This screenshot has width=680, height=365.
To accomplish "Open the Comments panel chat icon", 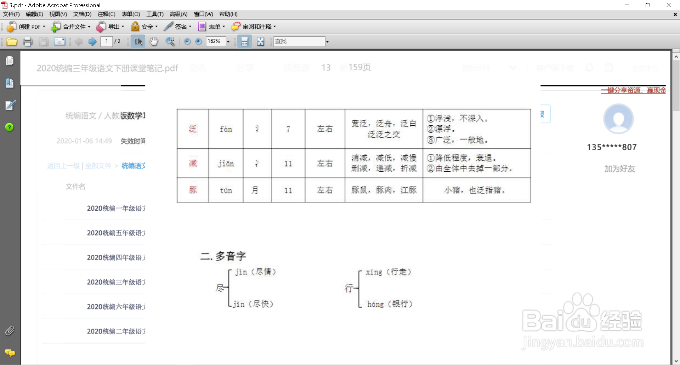I will click(10, 353).
